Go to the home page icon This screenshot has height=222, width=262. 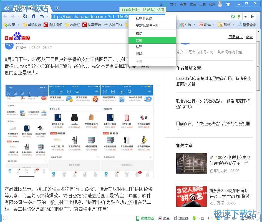(x=33, y=16)
